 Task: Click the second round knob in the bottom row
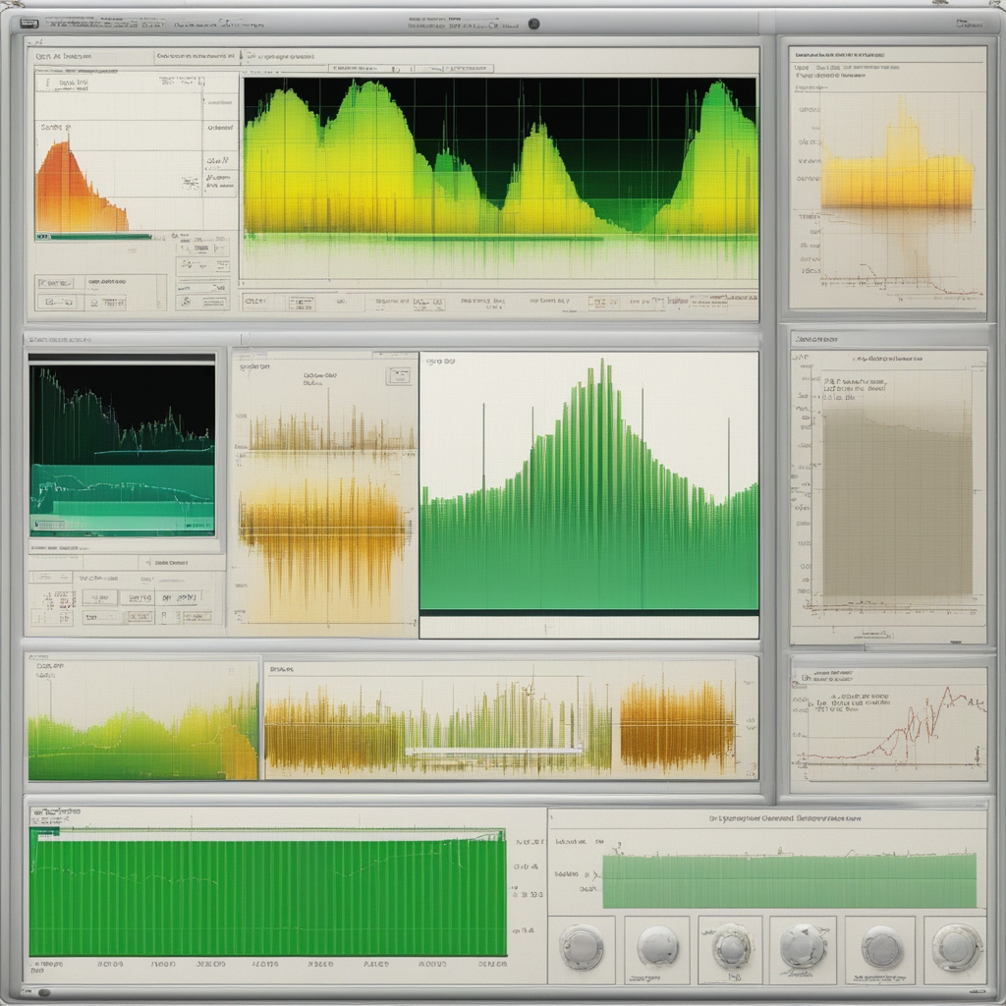[657, 948]
